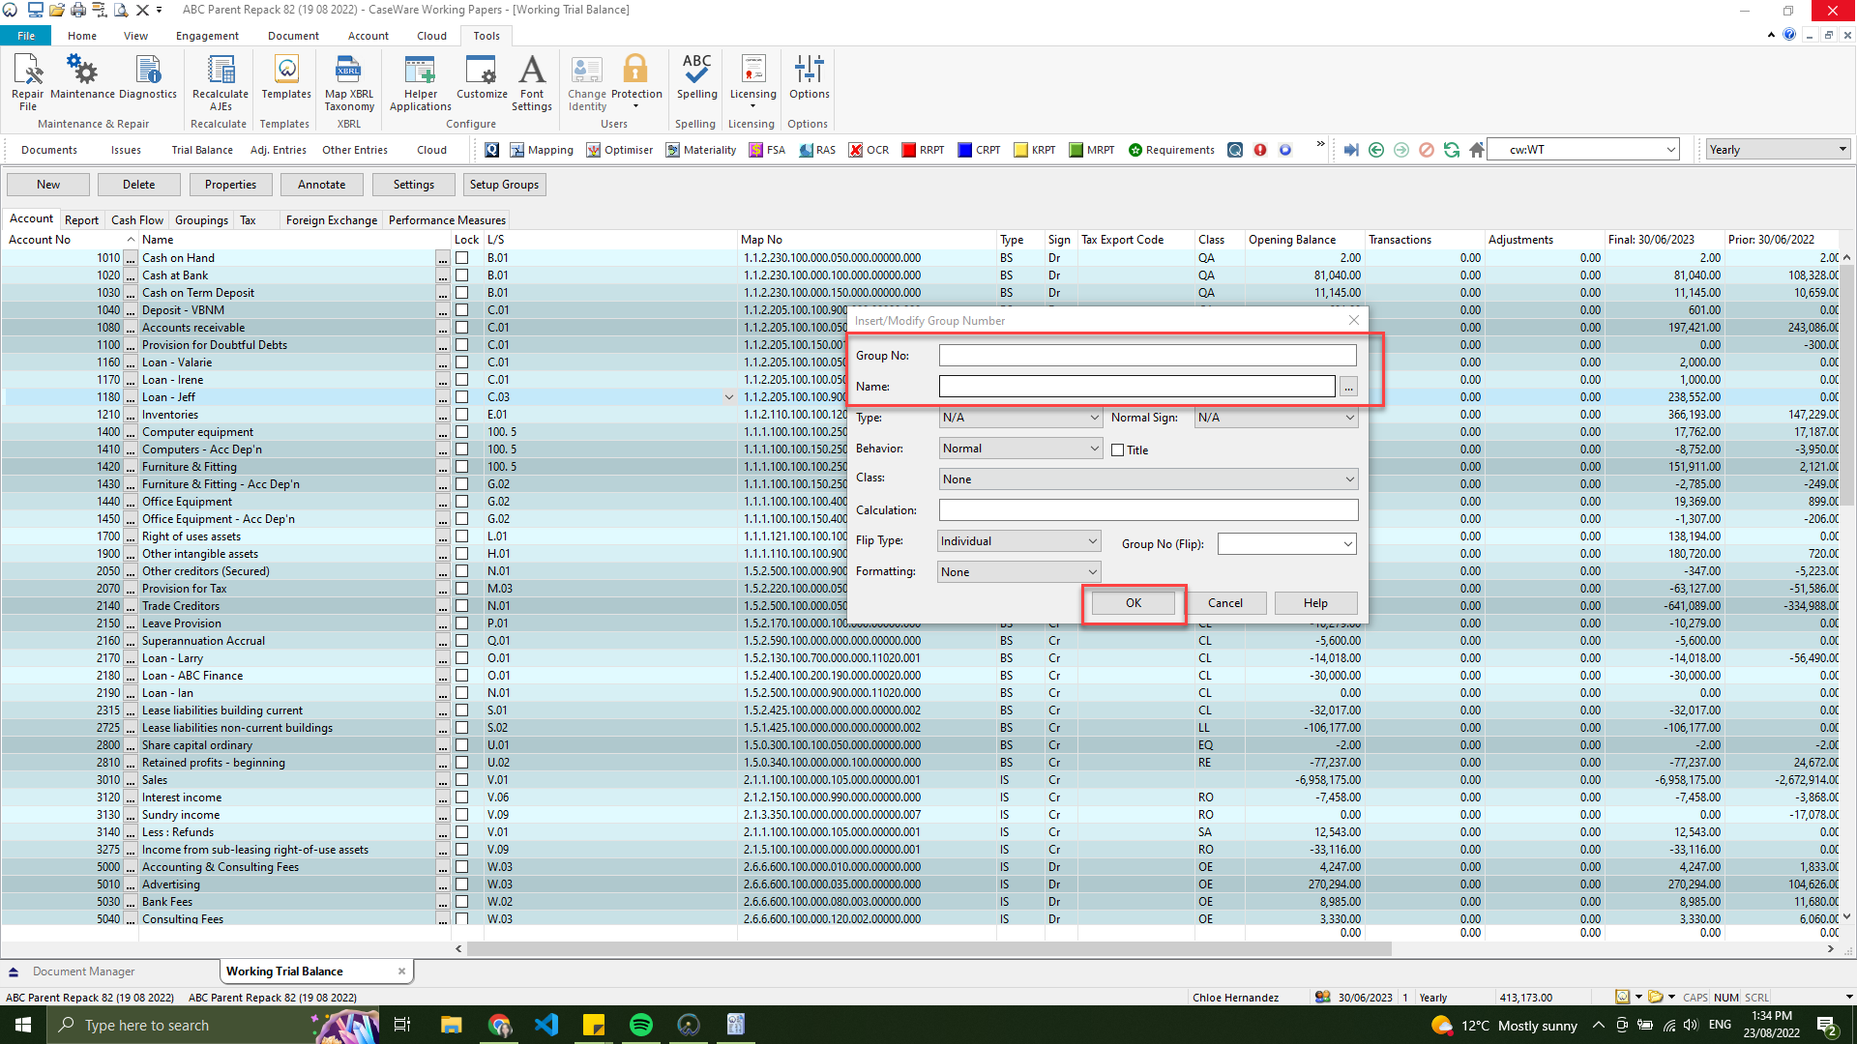Run the Spelling check
Screen dimensions: 1857x1044
tap(696, 77)
